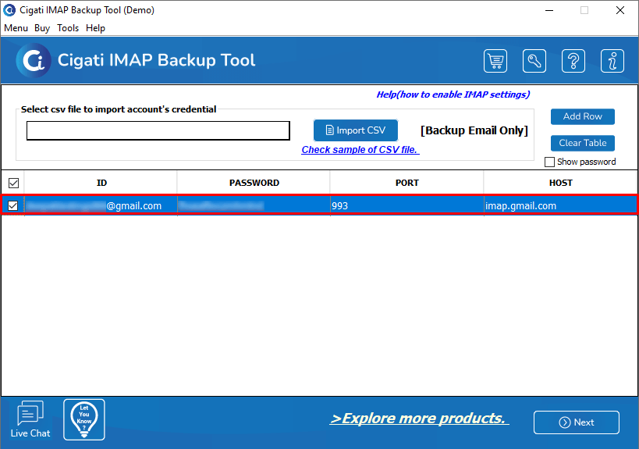The width and height of the screenshot is (639, 449).
Task: Click the PASSWORD column header
Action: 254,183
